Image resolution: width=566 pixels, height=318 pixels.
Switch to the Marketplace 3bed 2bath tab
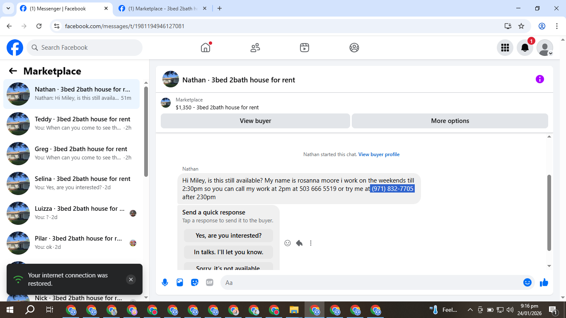tap(163, 8)
